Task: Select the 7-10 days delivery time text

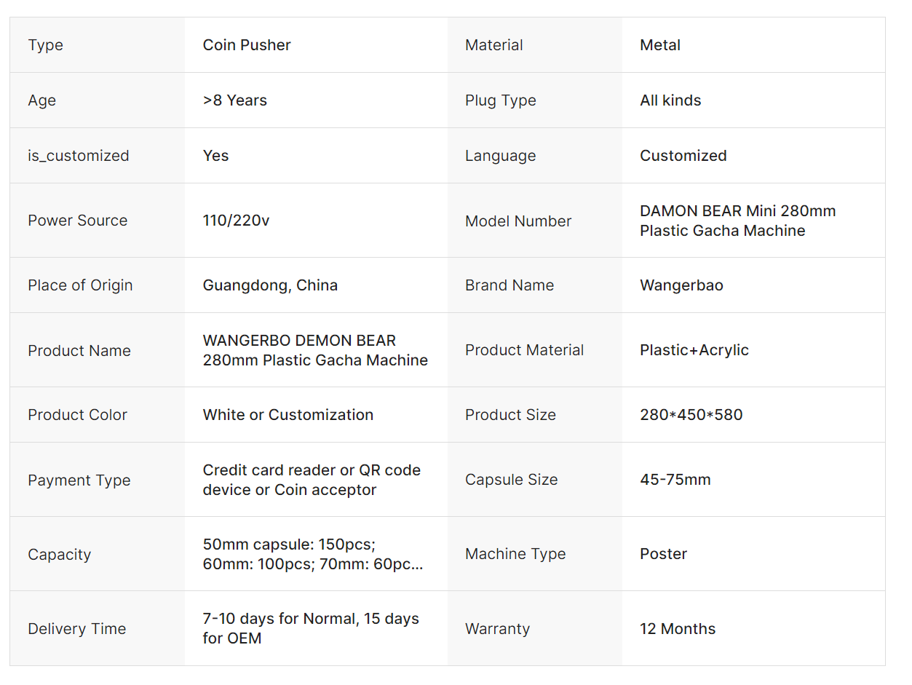Action: point(311,628)
